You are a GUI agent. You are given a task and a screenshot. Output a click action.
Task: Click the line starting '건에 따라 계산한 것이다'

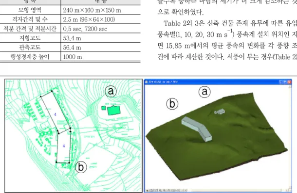click(x=227, y=57)
